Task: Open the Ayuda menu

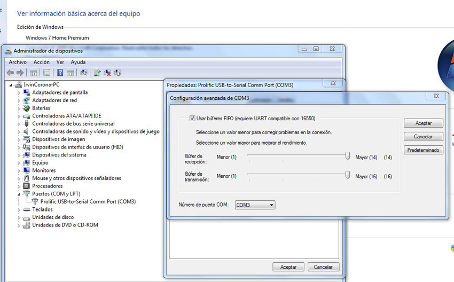Action: tap(78, 62)
